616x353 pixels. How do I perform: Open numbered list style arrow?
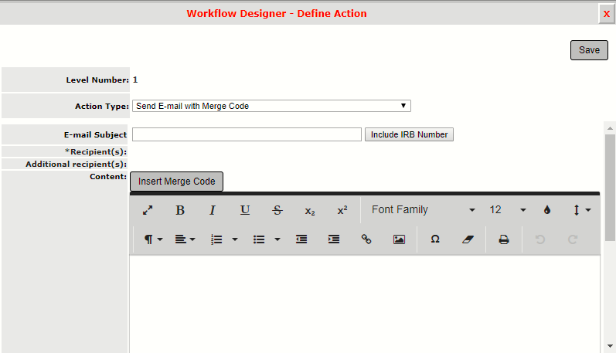coord(234,239)
